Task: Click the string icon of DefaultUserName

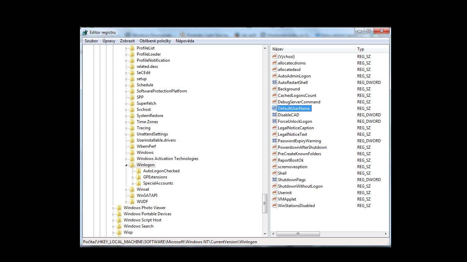Action: click(274, 108)
